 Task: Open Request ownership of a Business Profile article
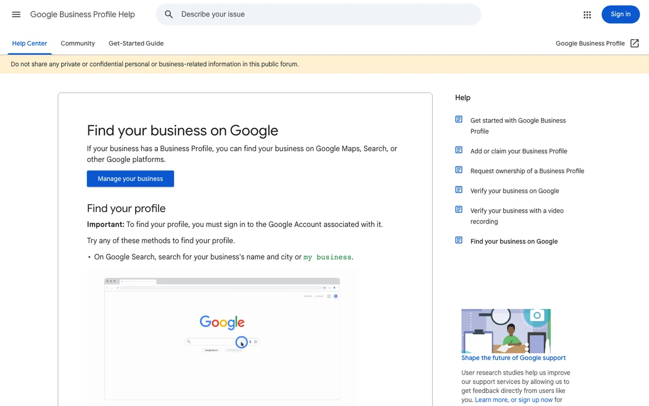point(527,171)
